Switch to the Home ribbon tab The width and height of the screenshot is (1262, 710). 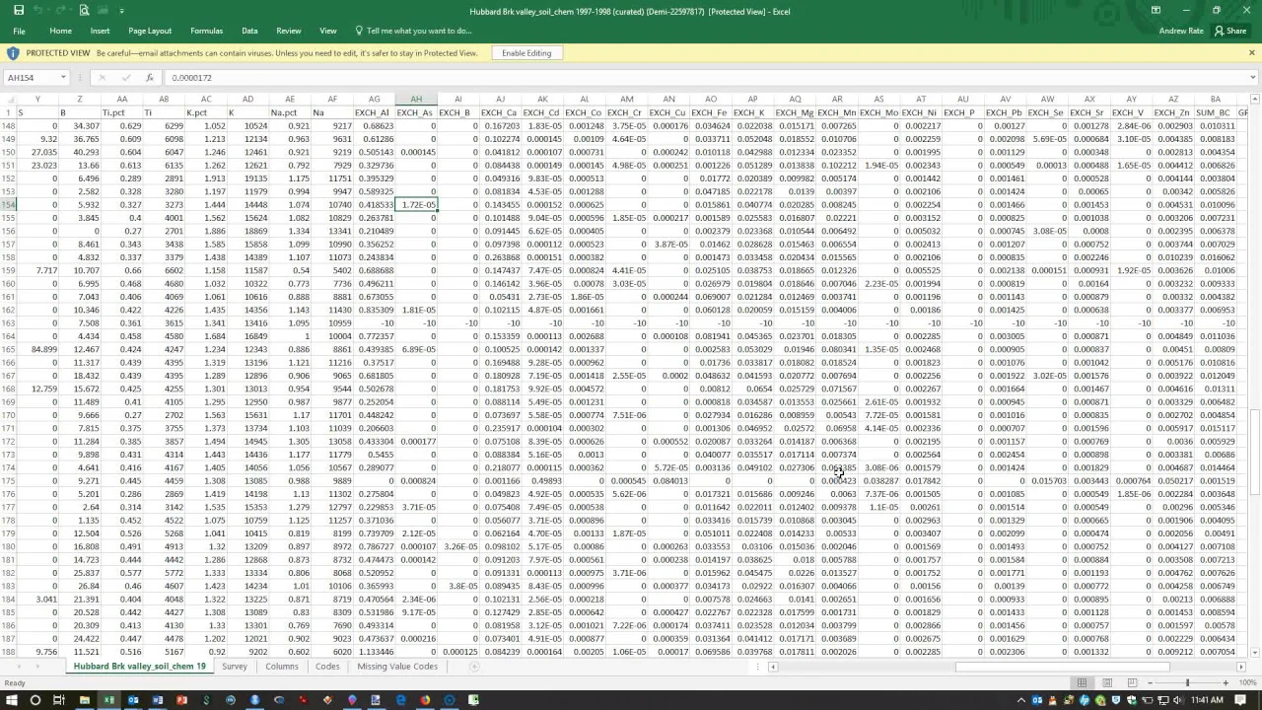coord(61,31)
